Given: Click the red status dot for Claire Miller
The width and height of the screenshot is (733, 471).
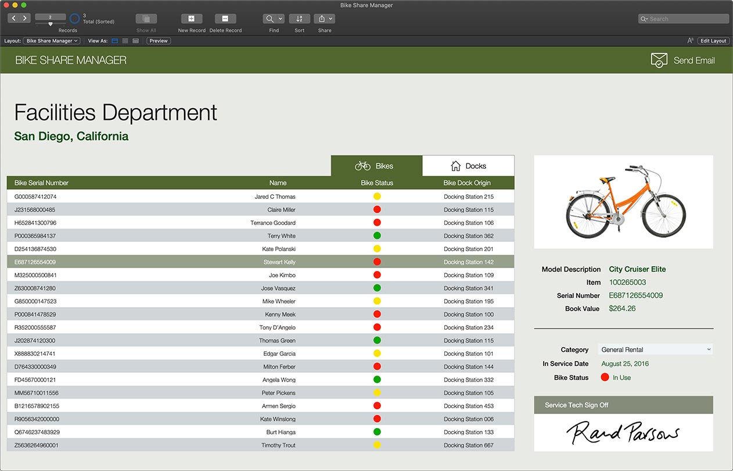Looking at the screenshot, I should tap(377, 209).
